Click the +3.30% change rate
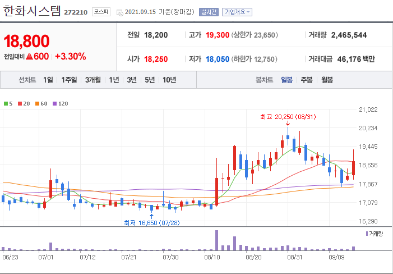393x274 pixels. click(x=71, y=57)
